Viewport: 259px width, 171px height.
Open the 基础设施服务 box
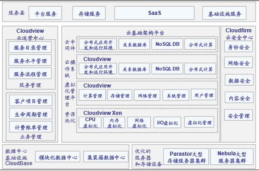point(224,13)
